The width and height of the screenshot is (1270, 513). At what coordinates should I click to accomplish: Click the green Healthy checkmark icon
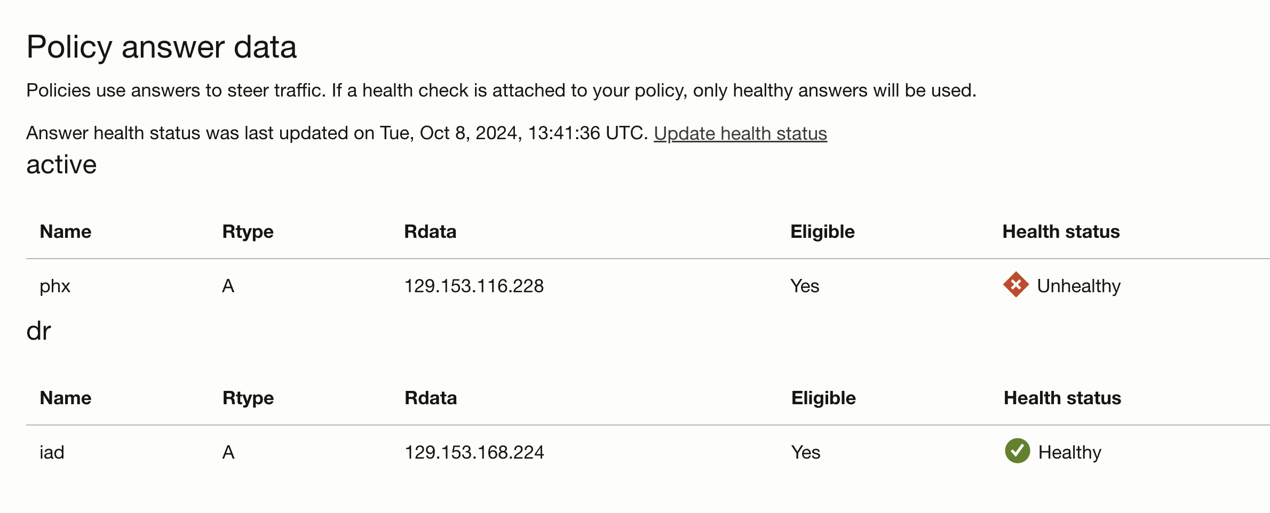pos(1017,451)
